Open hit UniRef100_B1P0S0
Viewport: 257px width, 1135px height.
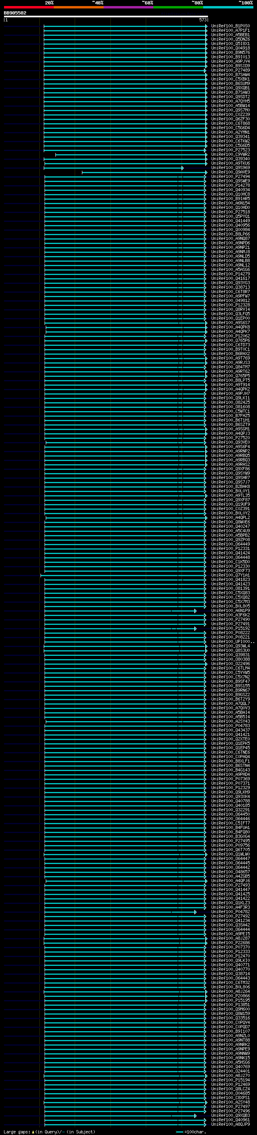(x=230, y=26)
